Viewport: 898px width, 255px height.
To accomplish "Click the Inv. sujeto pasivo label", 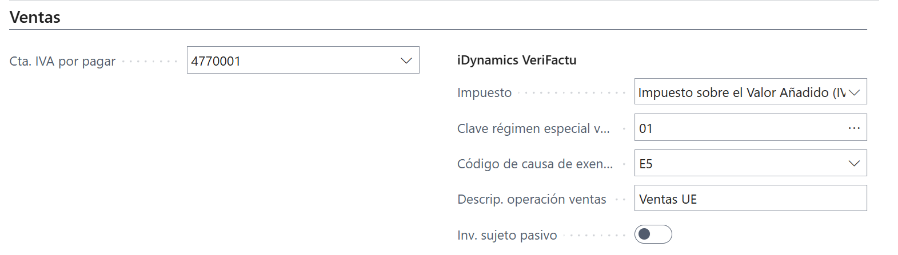I will pyautogui.click(x=507, y=235).
